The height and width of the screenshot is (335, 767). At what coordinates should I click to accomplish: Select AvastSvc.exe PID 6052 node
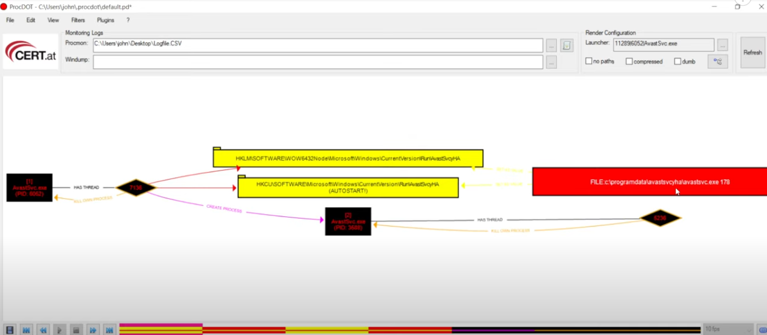pyautogui.click(x=30, y=187)
